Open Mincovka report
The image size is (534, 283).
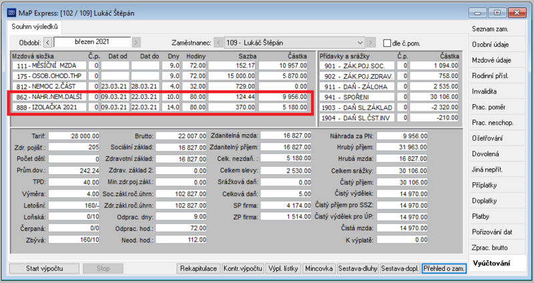(319, 268)
